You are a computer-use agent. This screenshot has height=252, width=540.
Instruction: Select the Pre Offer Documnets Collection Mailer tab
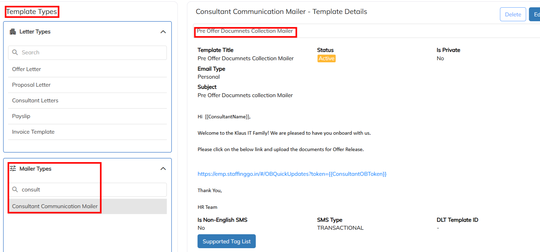(245, 31)
